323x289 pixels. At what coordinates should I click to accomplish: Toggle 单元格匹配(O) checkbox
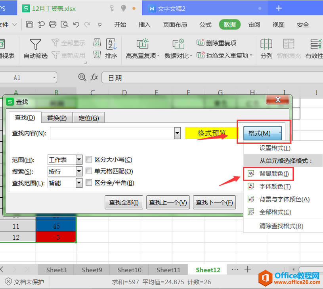tap(89, 171)
